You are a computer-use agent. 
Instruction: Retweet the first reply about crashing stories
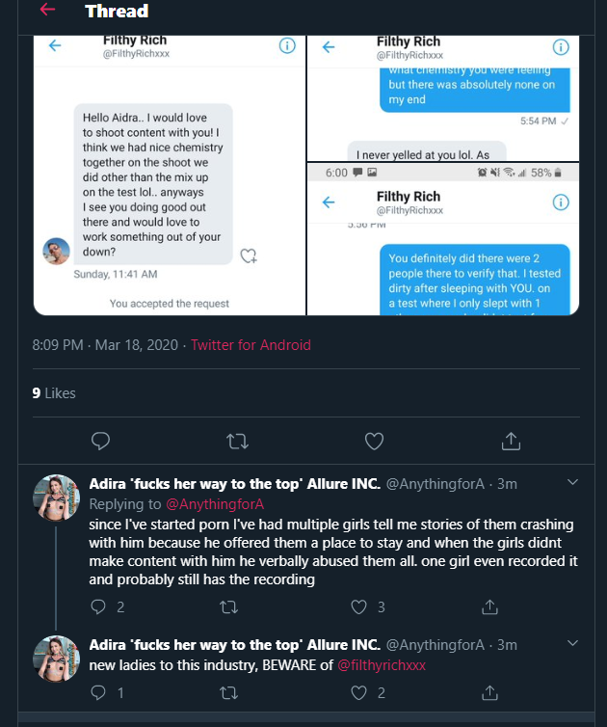coord(229,606)
